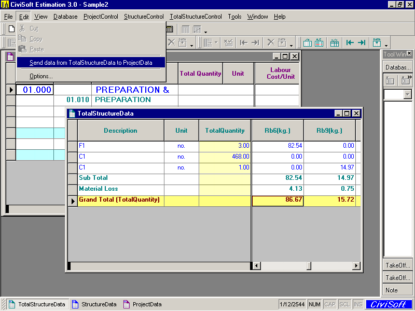Click the row selector for the F1 row
This screenshot has height=311, width=415.
coord(73,146)
